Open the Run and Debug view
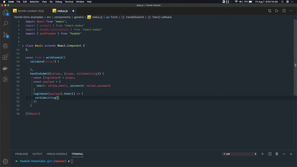The height and width of the screenshot is (167, 297). pyautogui.click(x=6, y=46)
